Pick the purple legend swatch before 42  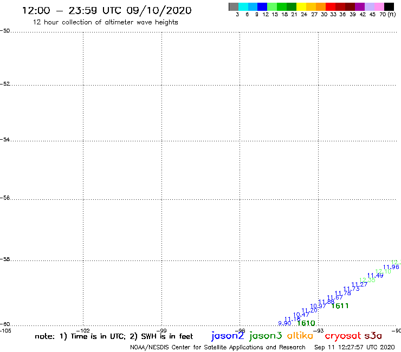[x=360, y=6]
